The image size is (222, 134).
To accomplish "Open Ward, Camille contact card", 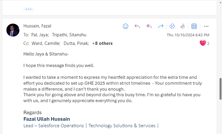I will tap(46, 43).
